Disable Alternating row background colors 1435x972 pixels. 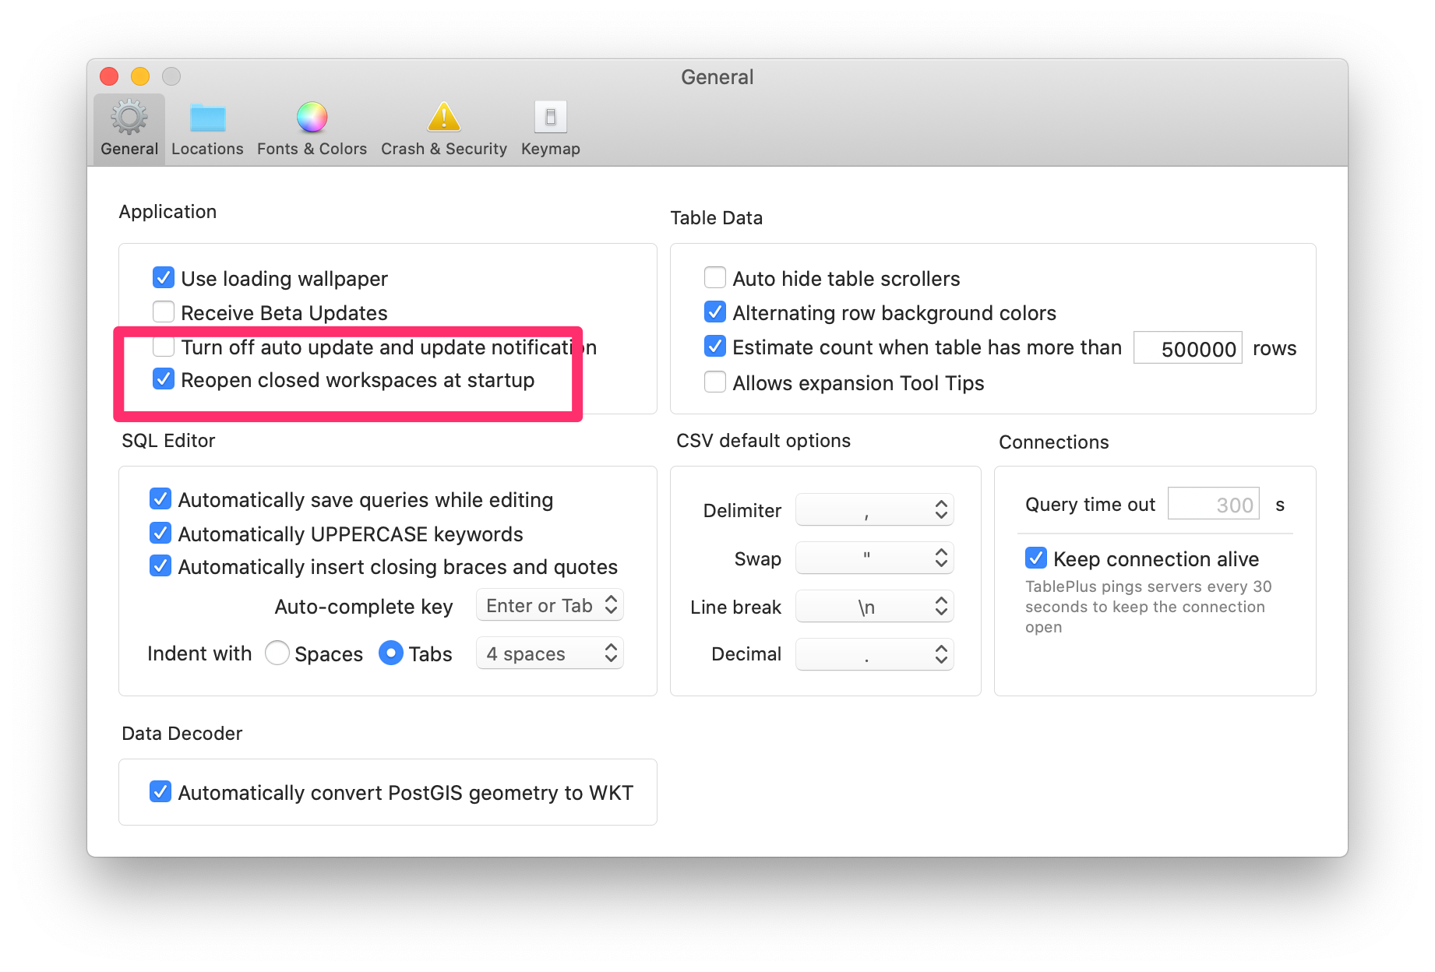[x=714, y=312]
